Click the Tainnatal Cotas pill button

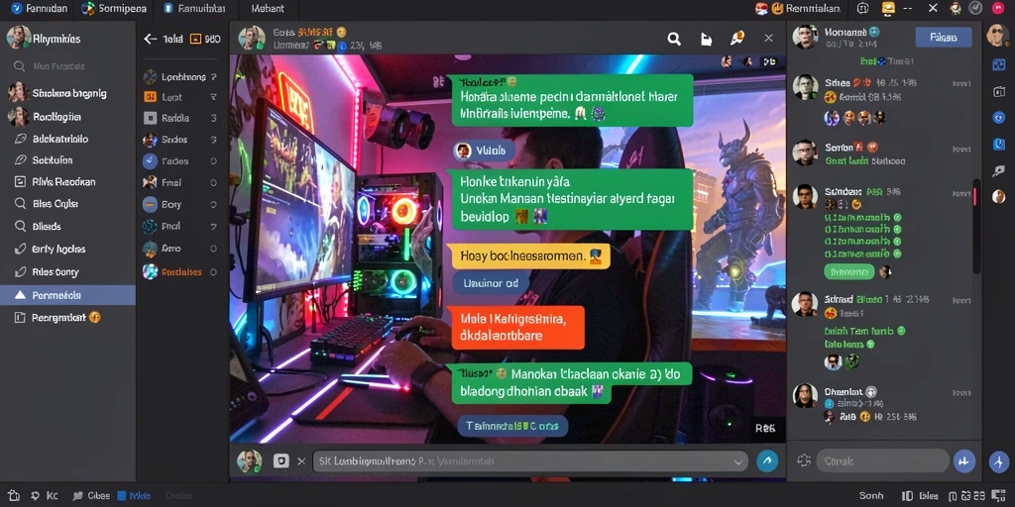(512, 426)
